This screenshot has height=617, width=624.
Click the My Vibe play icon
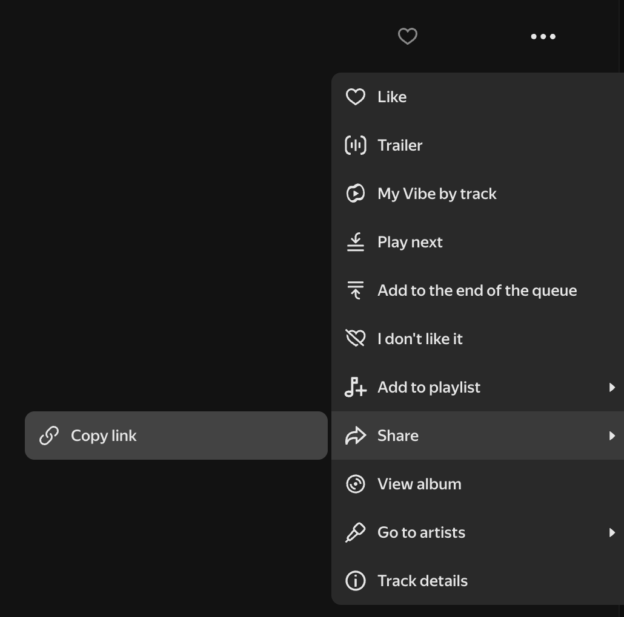point(356,194)
